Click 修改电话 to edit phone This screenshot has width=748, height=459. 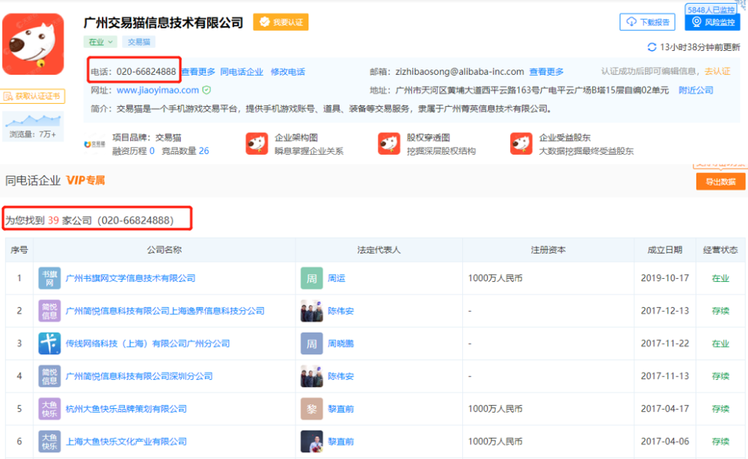288,72
